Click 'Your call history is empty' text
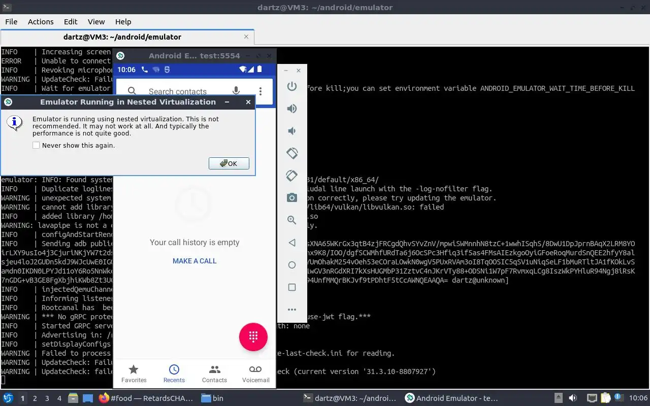Viewport: 650px width, 406px height. (194, 243)
